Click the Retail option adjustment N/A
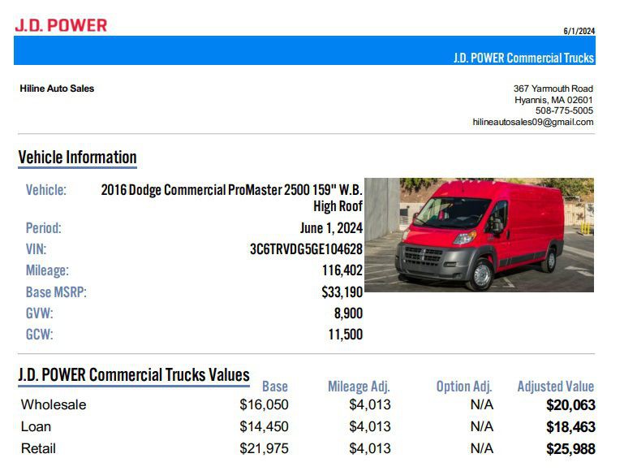The image size is (637, 471). pos(482,448)
